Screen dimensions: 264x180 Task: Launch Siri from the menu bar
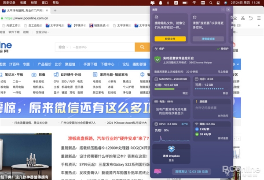[226, 3]
